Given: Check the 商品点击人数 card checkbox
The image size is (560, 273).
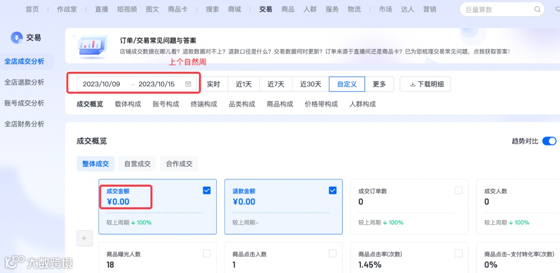Looking at the screenshot, I should [332, 253].
